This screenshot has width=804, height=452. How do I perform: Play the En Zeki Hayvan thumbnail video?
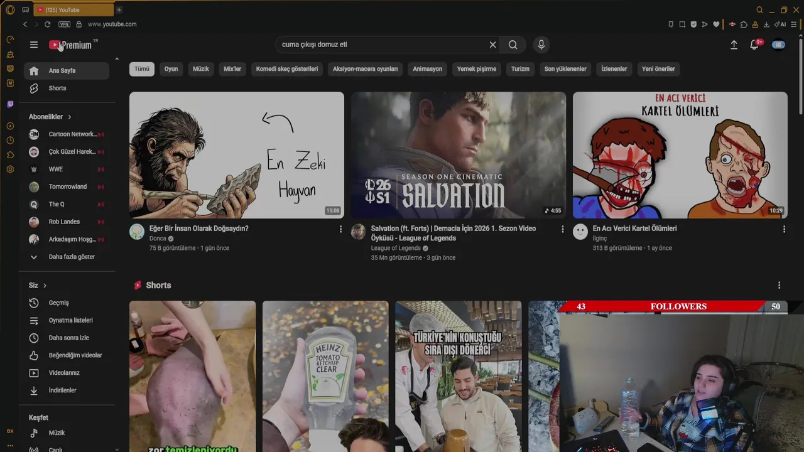point(237,155)
